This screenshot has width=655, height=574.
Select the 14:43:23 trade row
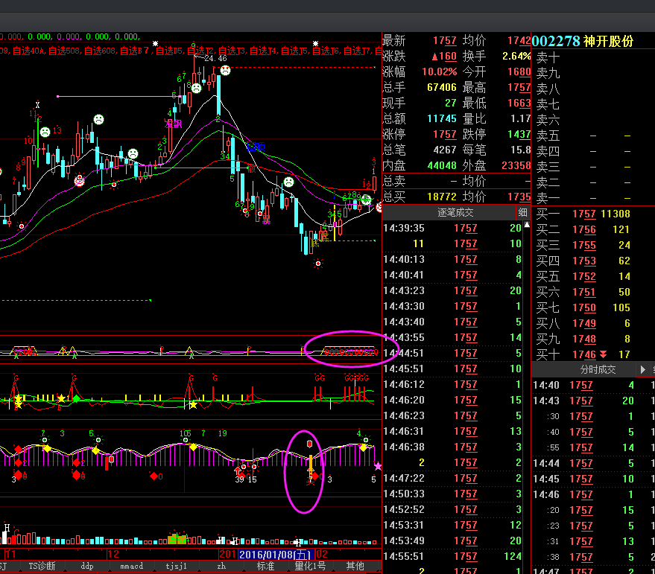[x=452, y=290]
